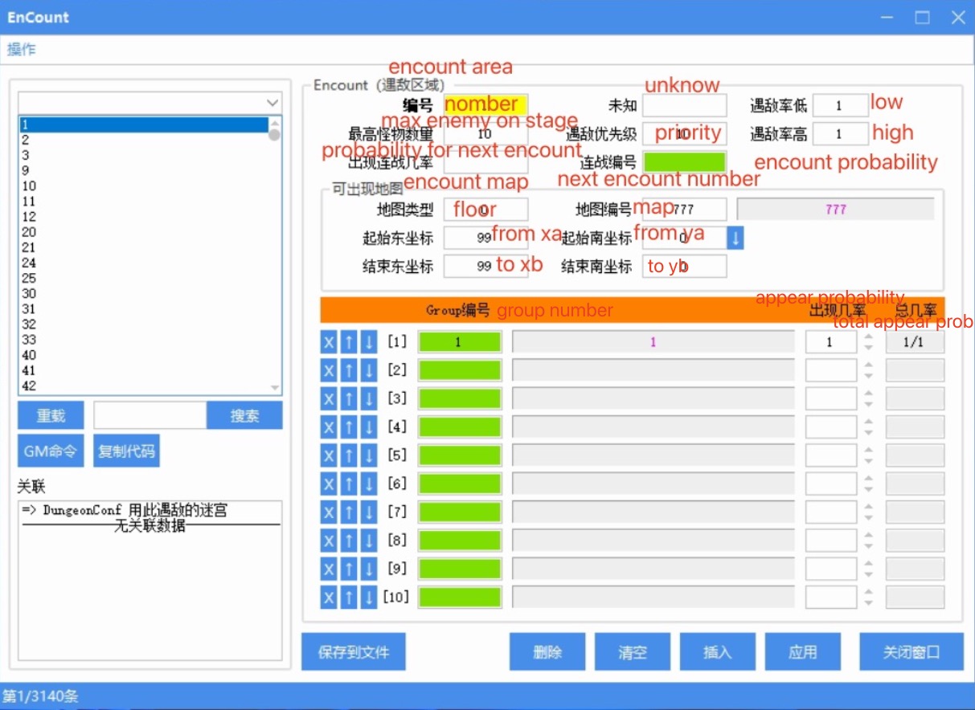Move group row [7] down
This screenshot has height=710, width=975.
(x=369, y=512)
